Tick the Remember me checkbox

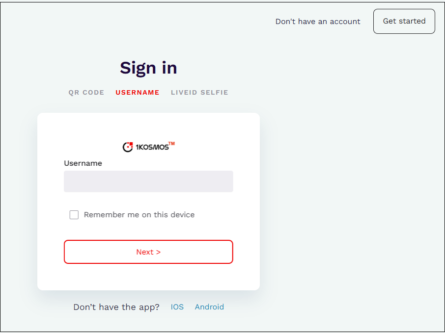tap(74, 215)
